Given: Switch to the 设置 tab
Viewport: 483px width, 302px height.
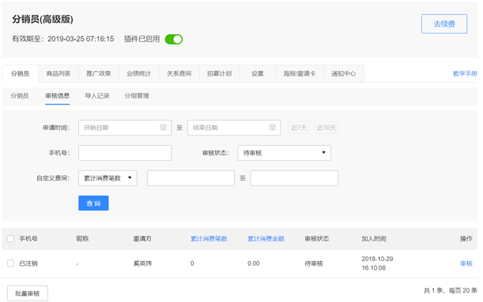Looking at the screenshot, I should [x=258, y=74].
